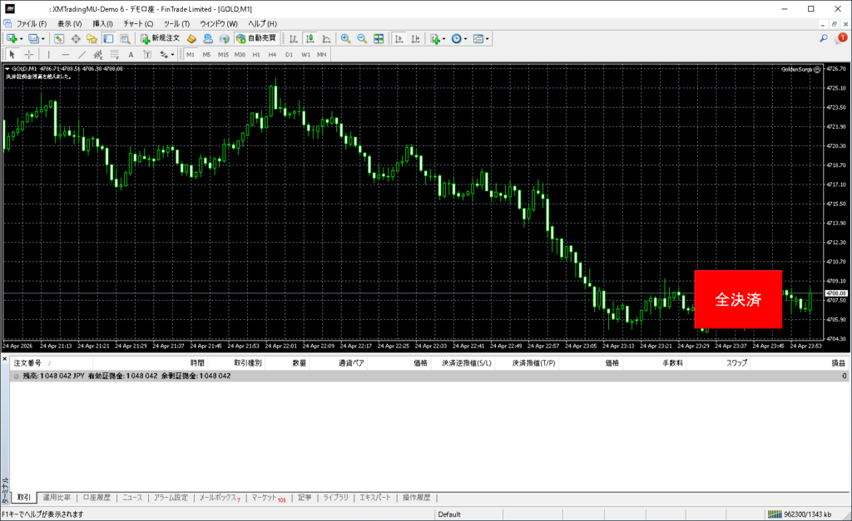Switch chart to candlestick display

tap(310, 38)
